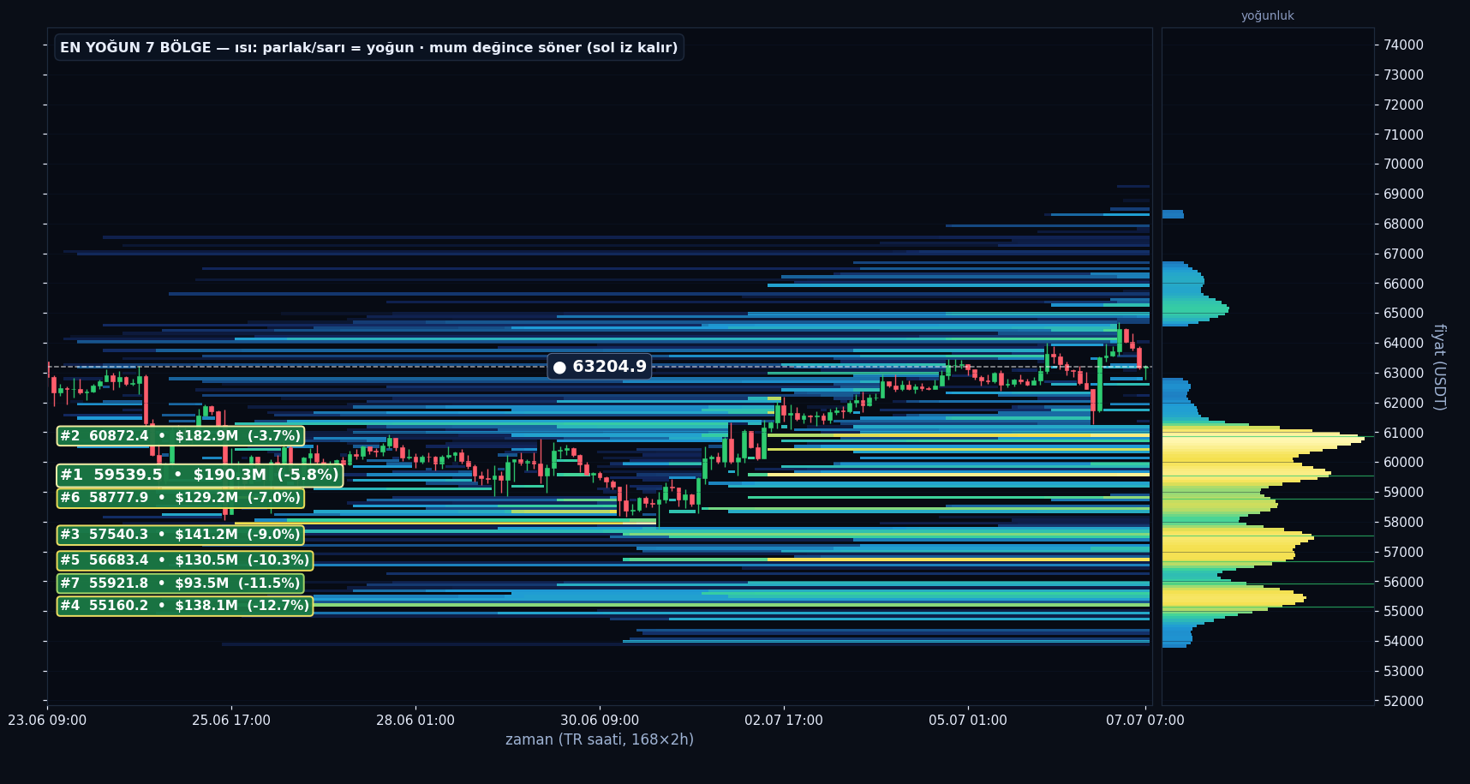Click the 57000 price tick

click(x=1404, y=552)
